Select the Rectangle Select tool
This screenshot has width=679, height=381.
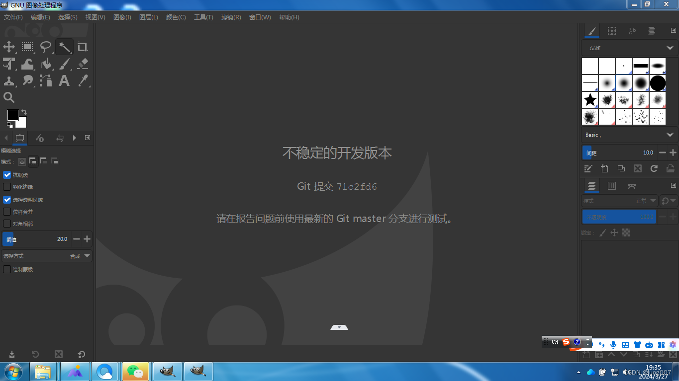[x=27, y=47]
